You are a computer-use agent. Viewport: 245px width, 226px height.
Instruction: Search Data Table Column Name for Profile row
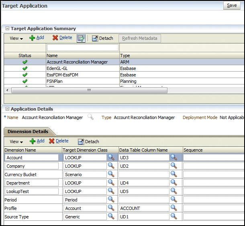pos(174,208)
